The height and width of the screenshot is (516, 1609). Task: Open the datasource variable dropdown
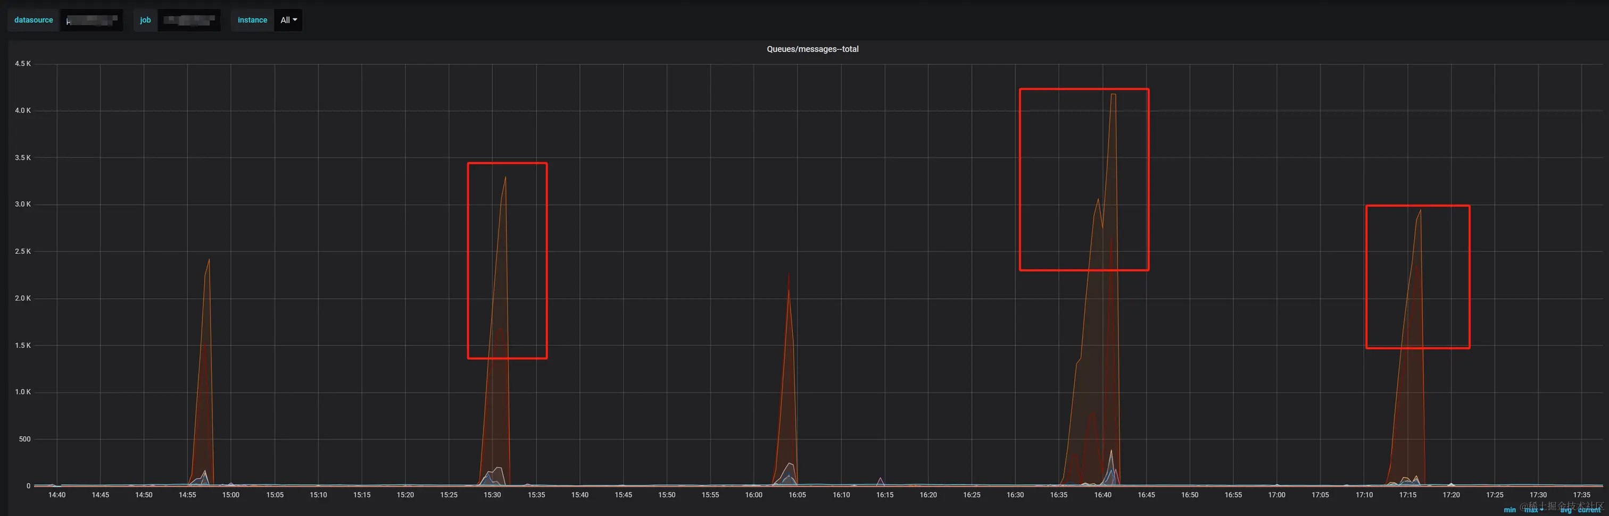(x=91, y=20)
